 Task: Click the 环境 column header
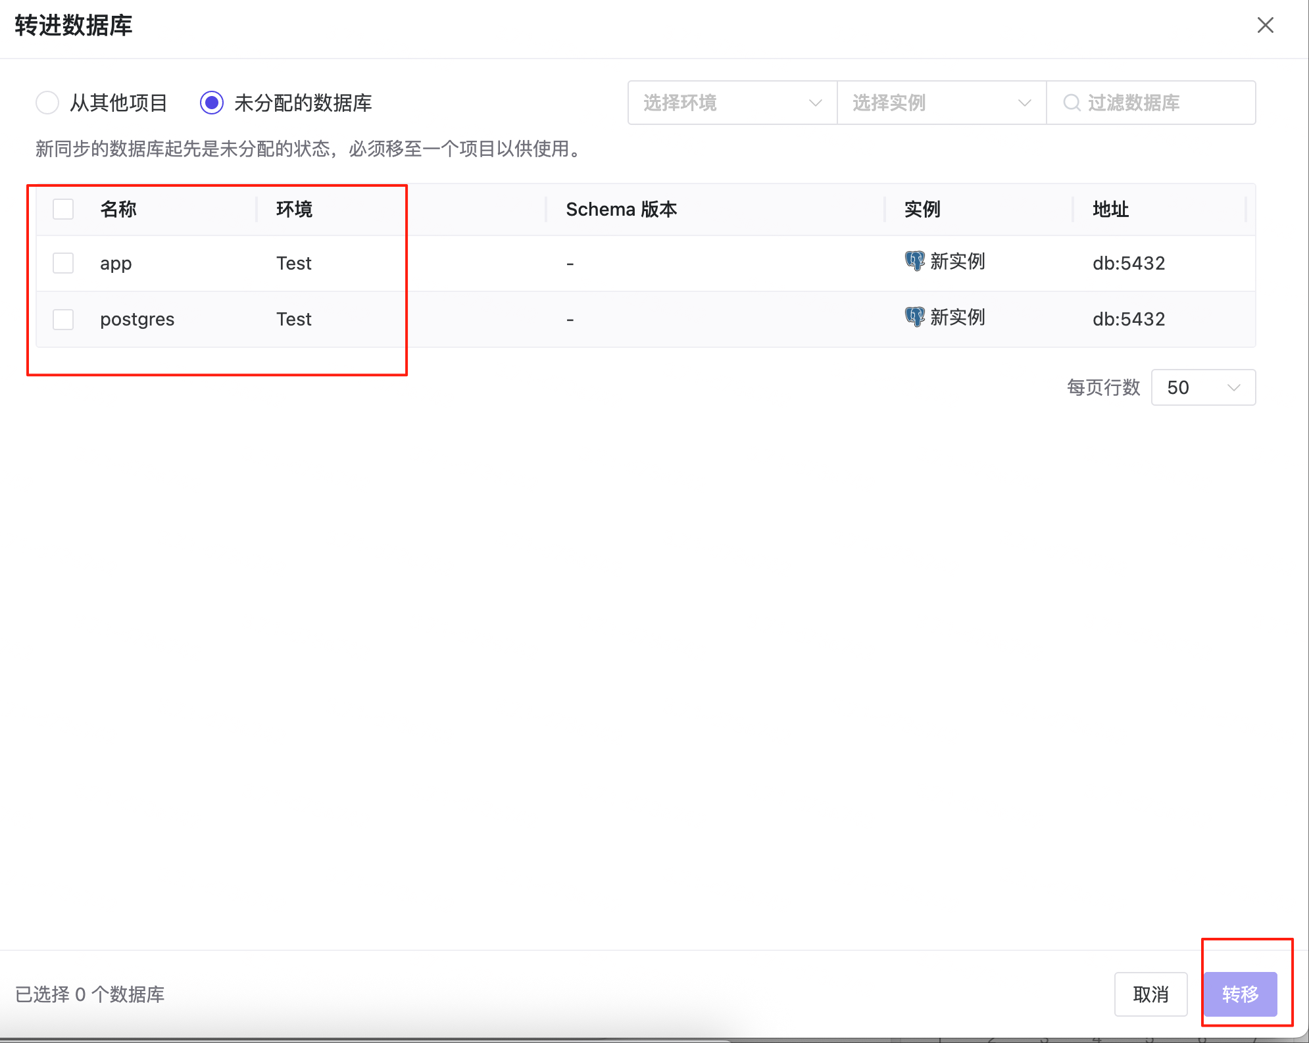294,209
